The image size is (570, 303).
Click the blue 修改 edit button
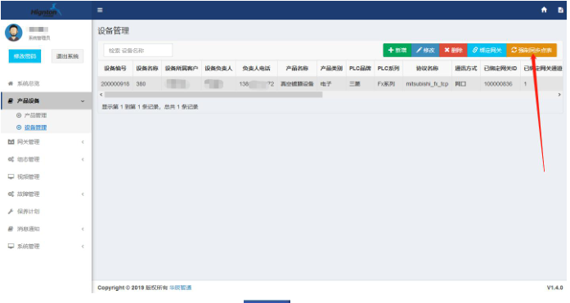(425, 50)
